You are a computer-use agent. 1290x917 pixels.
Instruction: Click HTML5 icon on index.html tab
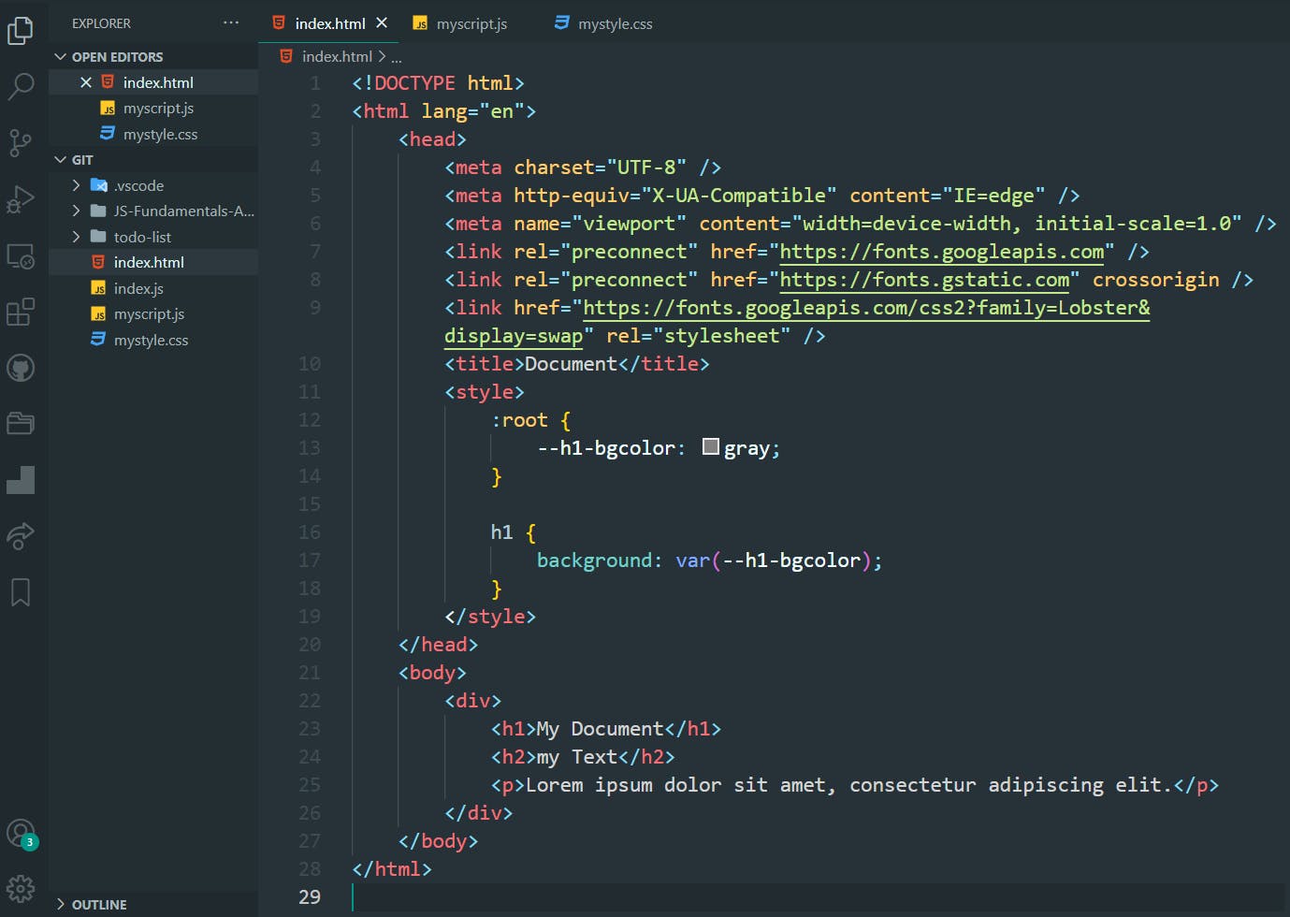coord(279,22)
